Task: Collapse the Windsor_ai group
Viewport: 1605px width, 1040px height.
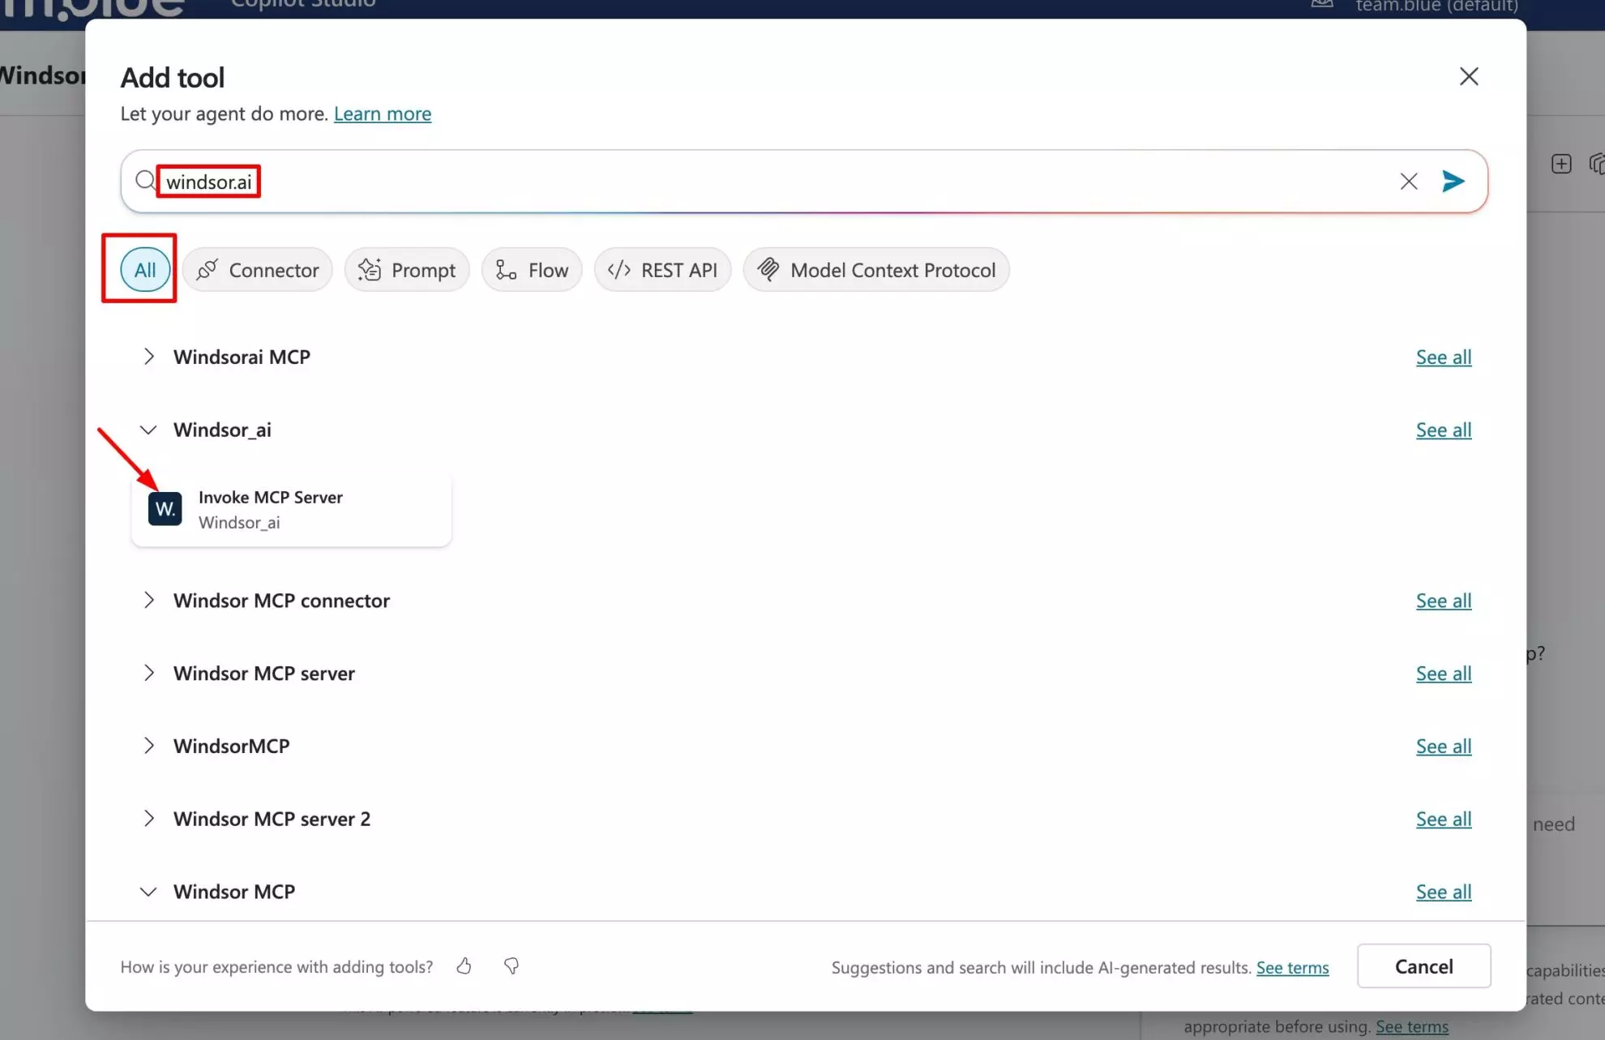Action: [148, 430]
